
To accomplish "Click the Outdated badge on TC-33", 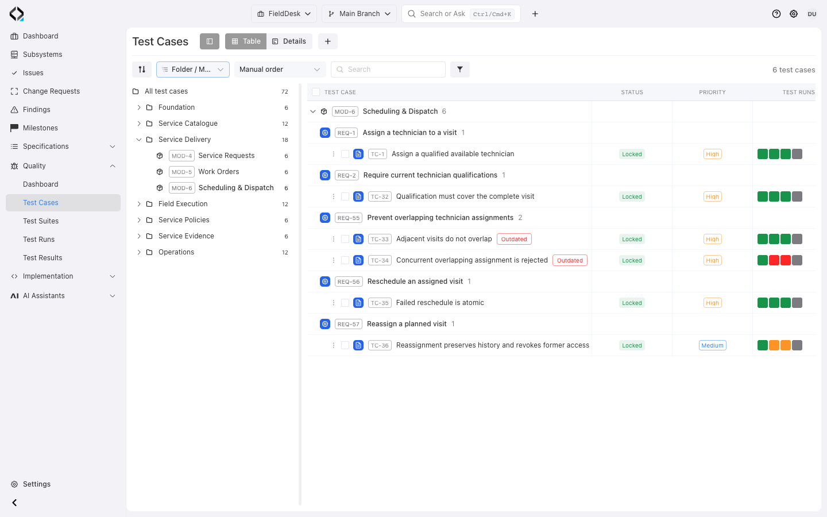I will pos(514,239).
